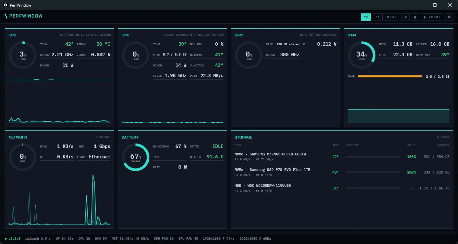Click the IGPU load ring
Screen dimensions: 458x244
(x=248, y=55)
